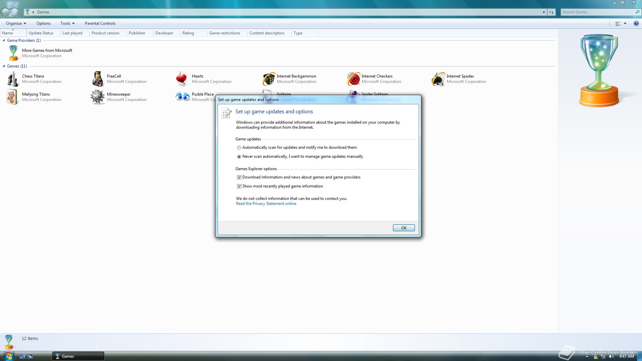
Task: Click OK in the setup dialog
Action: pyautogui.click(x=404, y=228)
